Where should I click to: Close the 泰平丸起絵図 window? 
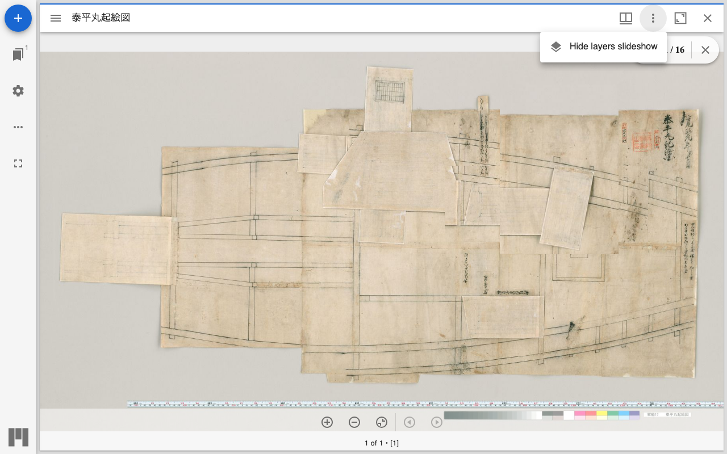pos(708,18)
